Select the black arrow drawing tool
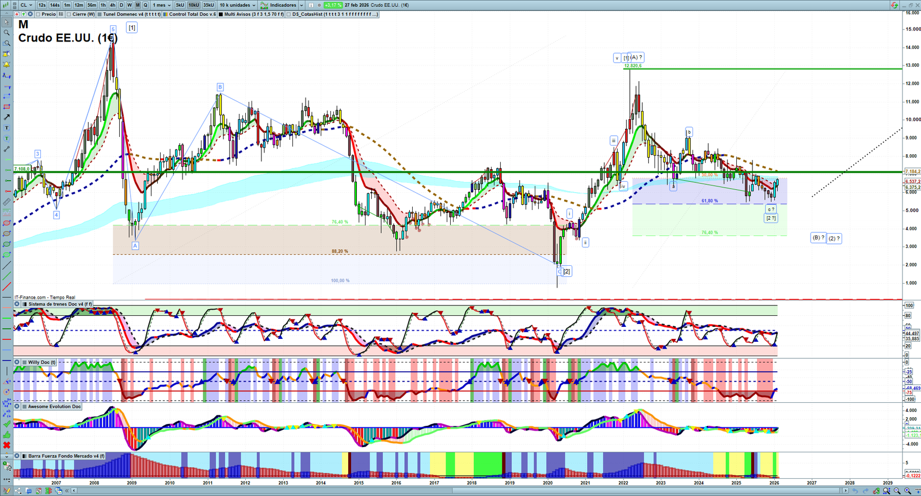Image resolution: width=921 pixels, height=496 pixels. point(6,117)
